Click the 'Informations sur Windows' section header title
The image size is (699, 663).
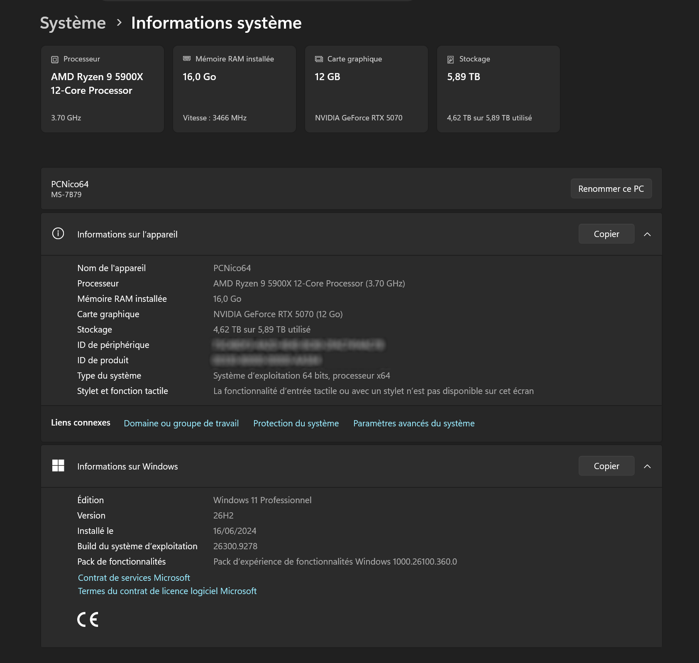pos(127,466)
